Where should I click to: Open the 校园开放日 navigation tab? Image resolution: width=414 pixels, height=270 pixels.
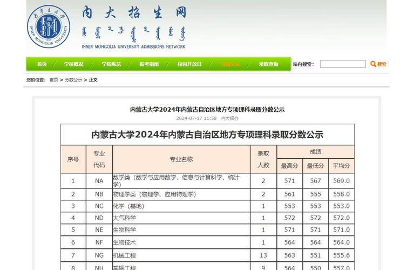coord(189,64)
